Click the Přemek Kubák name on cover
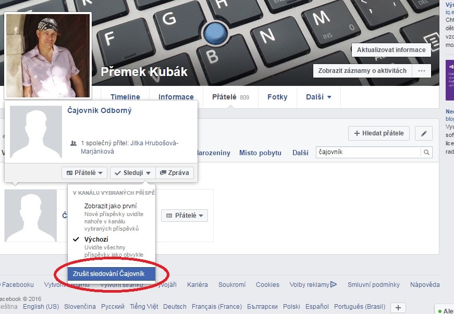This screenshot has height=314, width=454. point(144,72)
